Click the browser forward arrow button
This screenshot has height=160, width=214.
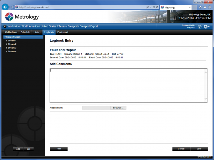pyautogui.click(x=12, y=7)
